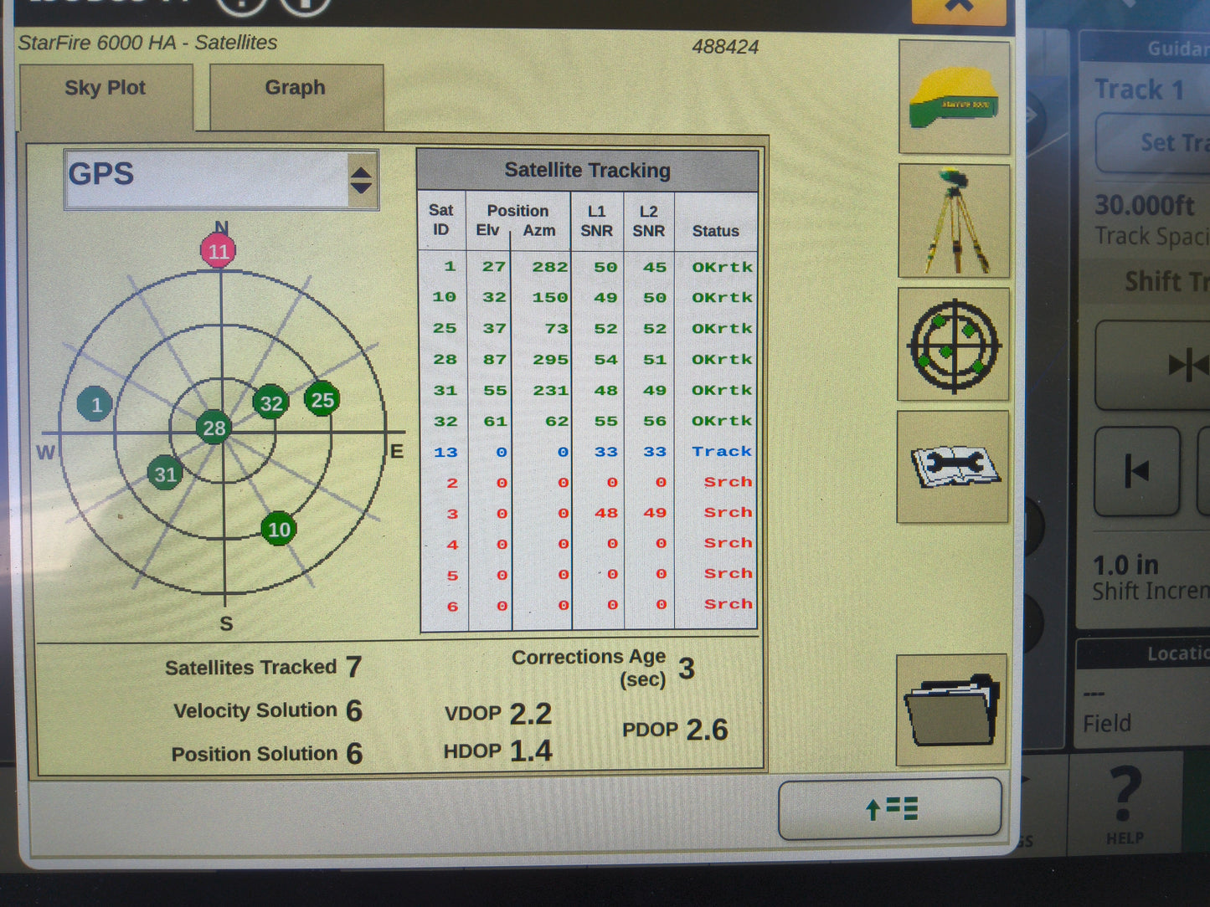Screen dimensions: 1210x907
Task: Select azimuth 231 in satellite 31 row
Action: 550,391
